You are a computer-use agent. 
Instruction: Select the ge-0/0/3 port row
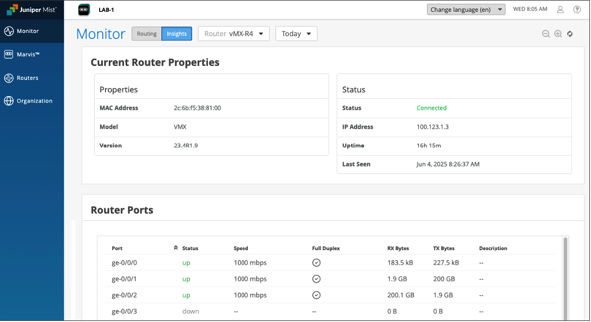pos(124,311)
